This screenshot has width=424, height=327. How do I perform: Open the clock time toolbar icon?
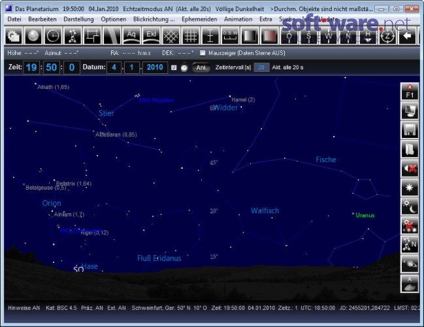coord(53,36)
